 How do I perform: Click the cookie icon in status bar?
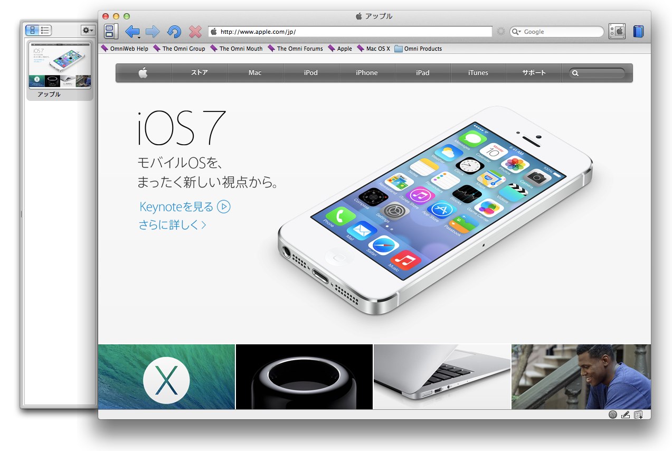click(x=612, y=415)
